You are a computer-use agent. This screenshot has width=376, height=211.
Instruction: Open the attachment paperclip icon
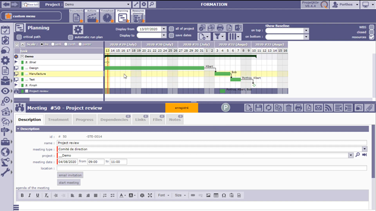370,108
